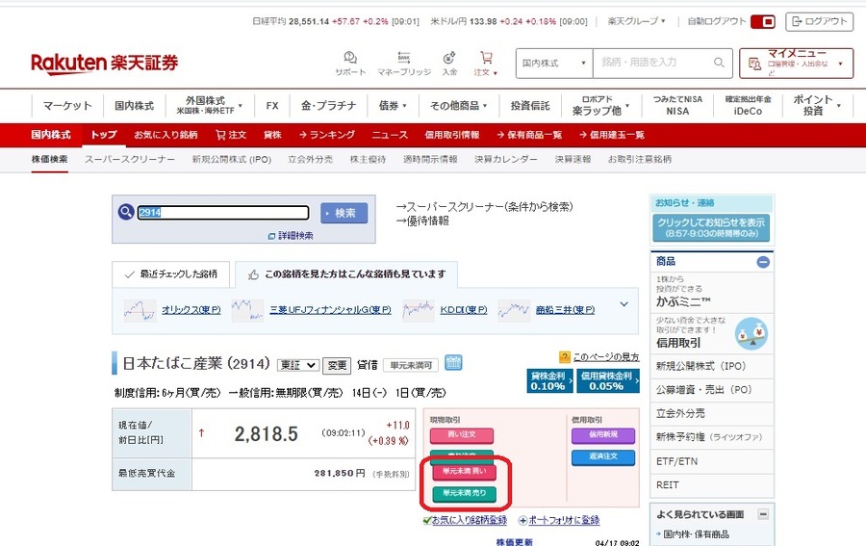
Task: Click the 貸株金利 0.10% badge
Action: pos(550,380)
